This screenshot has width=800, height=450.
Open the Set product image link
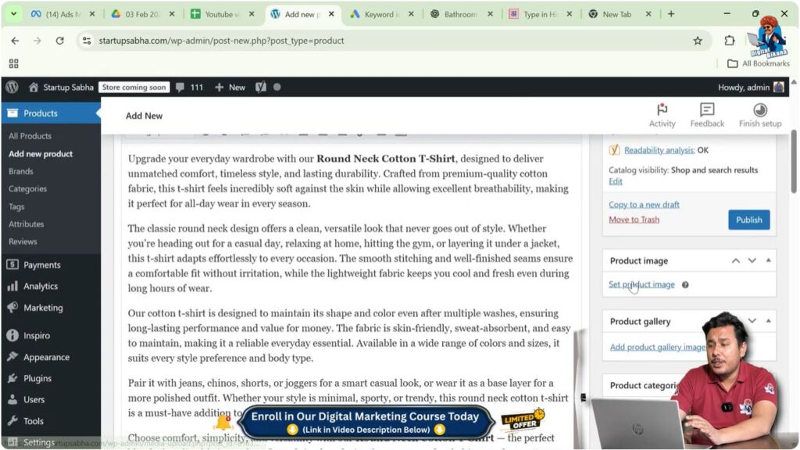[641, 284]
